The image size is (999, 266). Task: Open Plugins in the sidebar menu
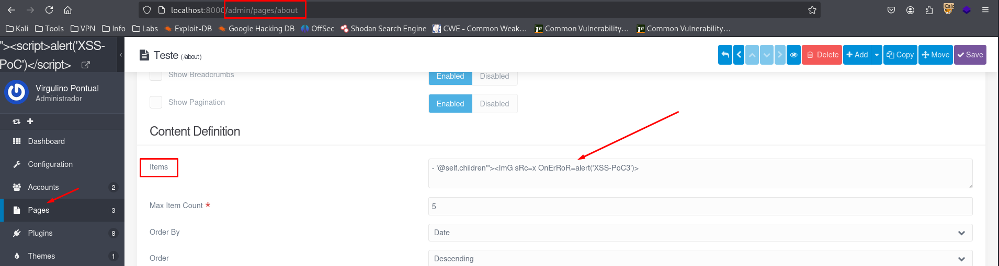coord(40,233)
